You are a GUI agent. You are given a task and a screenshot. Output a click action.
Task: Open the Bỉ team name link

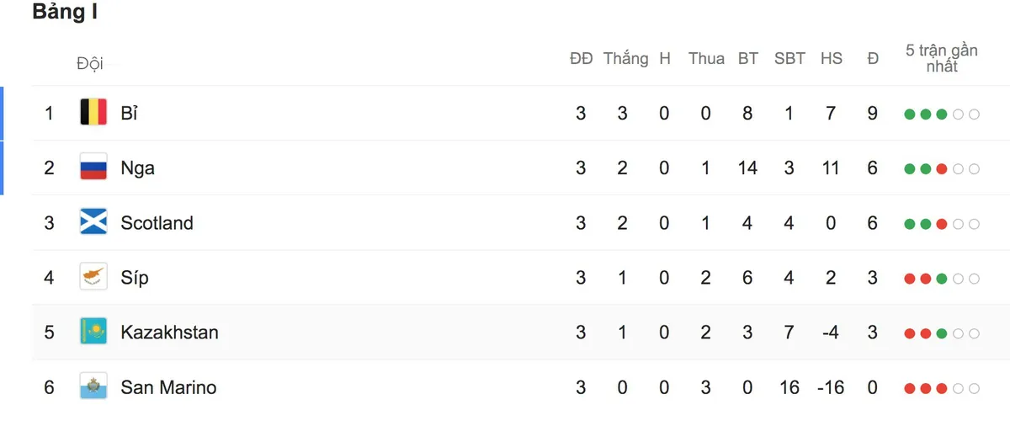(129, 113)
